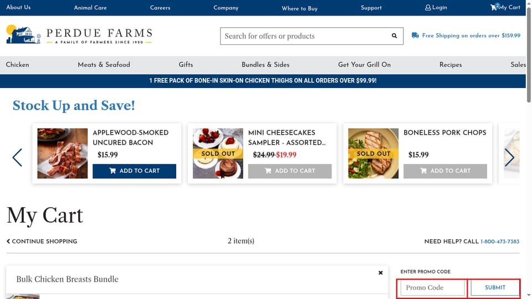Open the Boneless Pork Chops thumbnail

click(x=373, y=153)
